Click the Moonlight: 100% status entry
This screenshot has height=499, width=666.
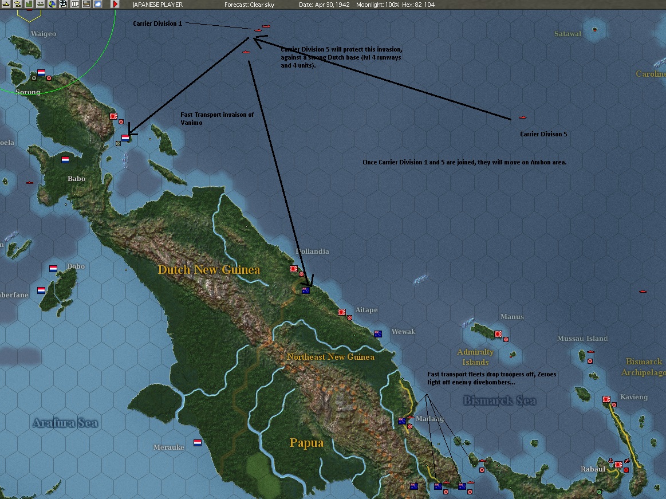coord(377,5)
